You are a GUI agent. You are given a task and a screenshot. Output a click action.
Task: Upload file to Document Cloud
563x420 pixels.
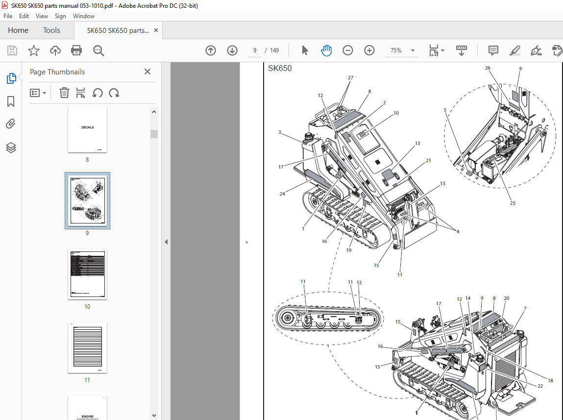pos(55,50)
